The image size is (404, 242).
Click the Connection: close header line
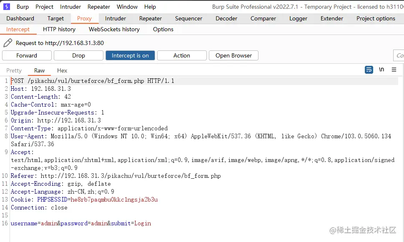coord(39,207)
